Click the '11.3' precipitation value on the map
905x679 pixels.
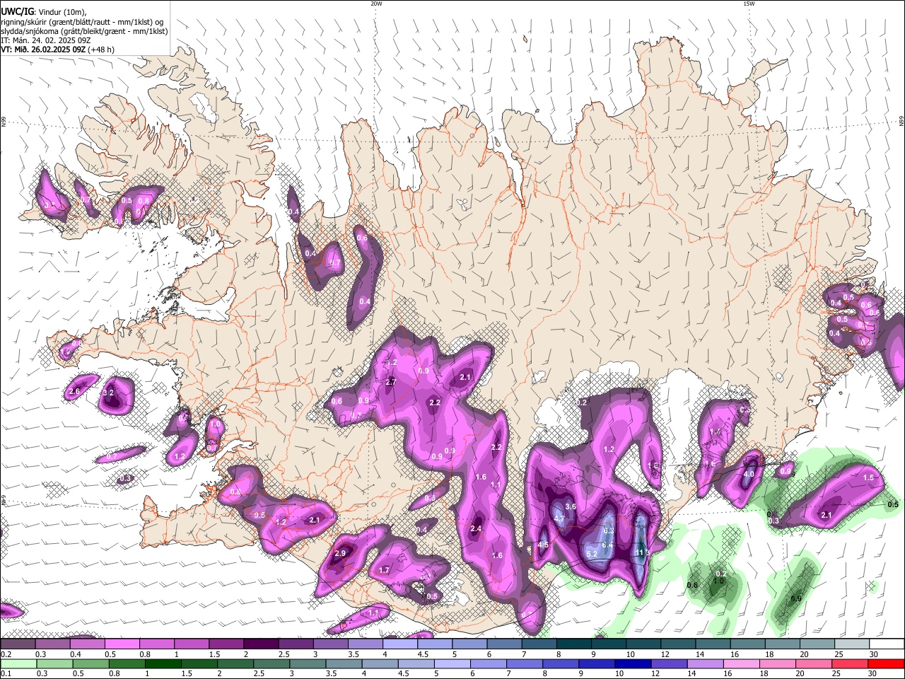642,552
